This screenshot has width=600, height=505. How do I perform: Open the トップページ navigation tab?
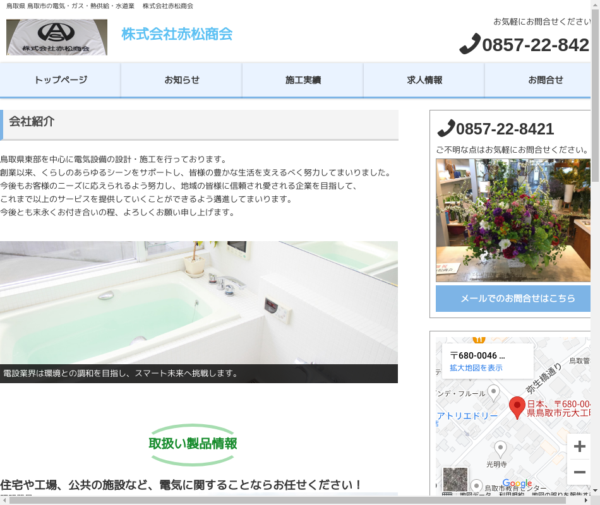(x=61, y=80)
